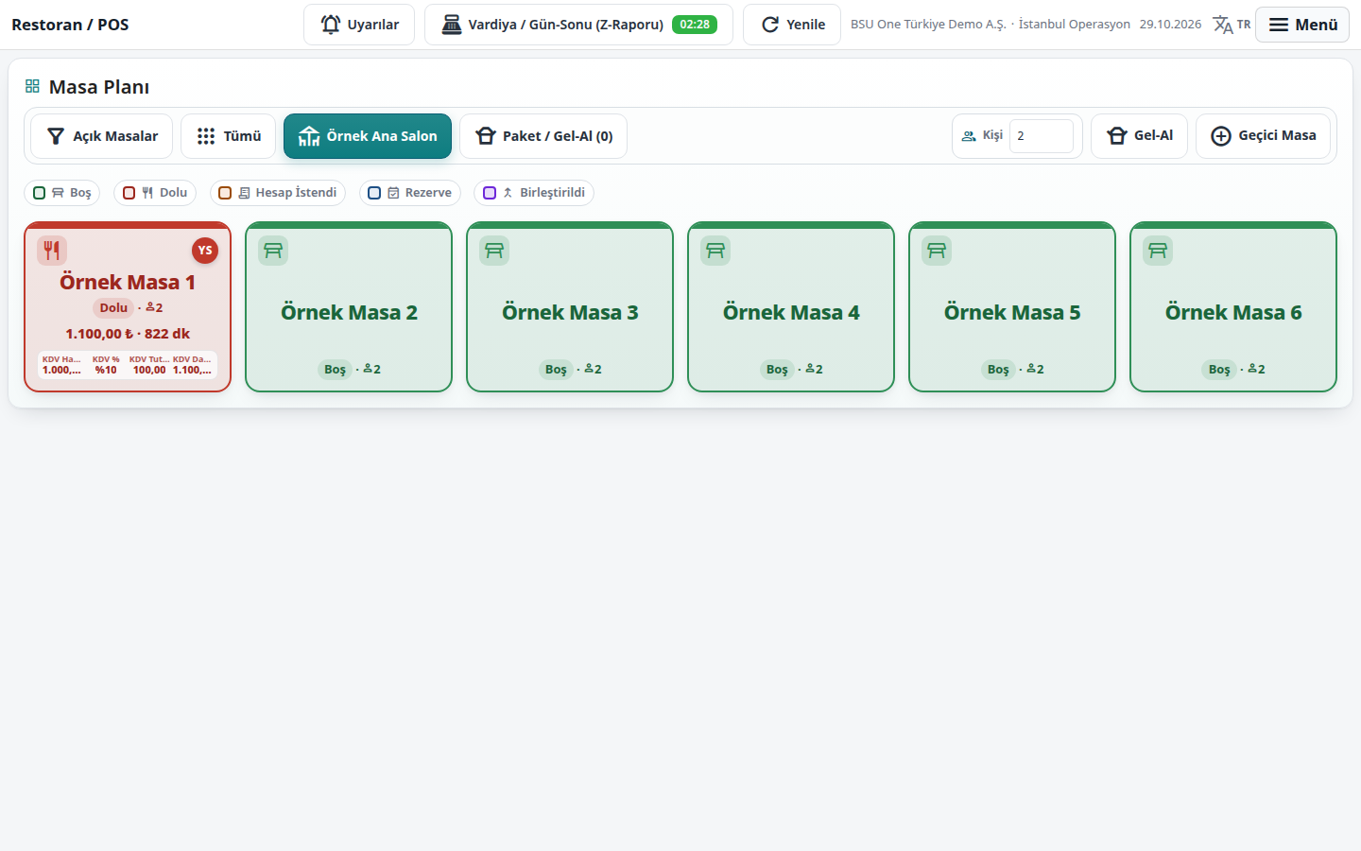Image resolution: width=1361 pixels, height=851 pixels.
Task: Switch to the Örnek Ana Salon tab
Action: coord(368,136)
